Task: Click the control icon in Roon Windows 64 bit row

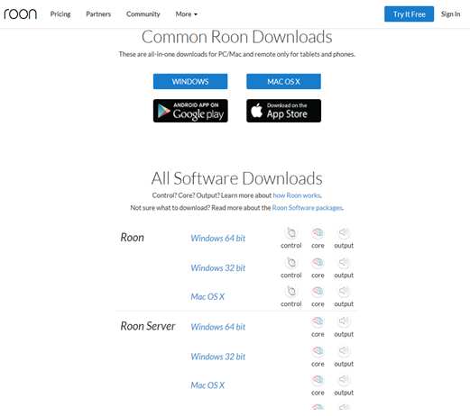Action: point(291,232)
